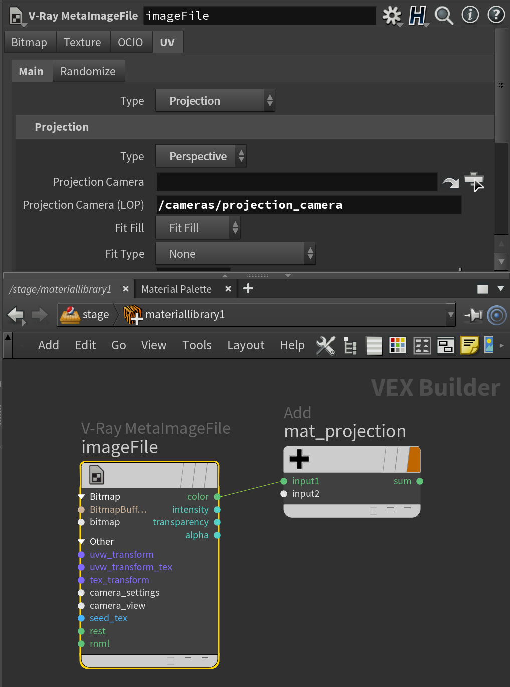Expand more network toolbar items arrow

coord(502,345)
